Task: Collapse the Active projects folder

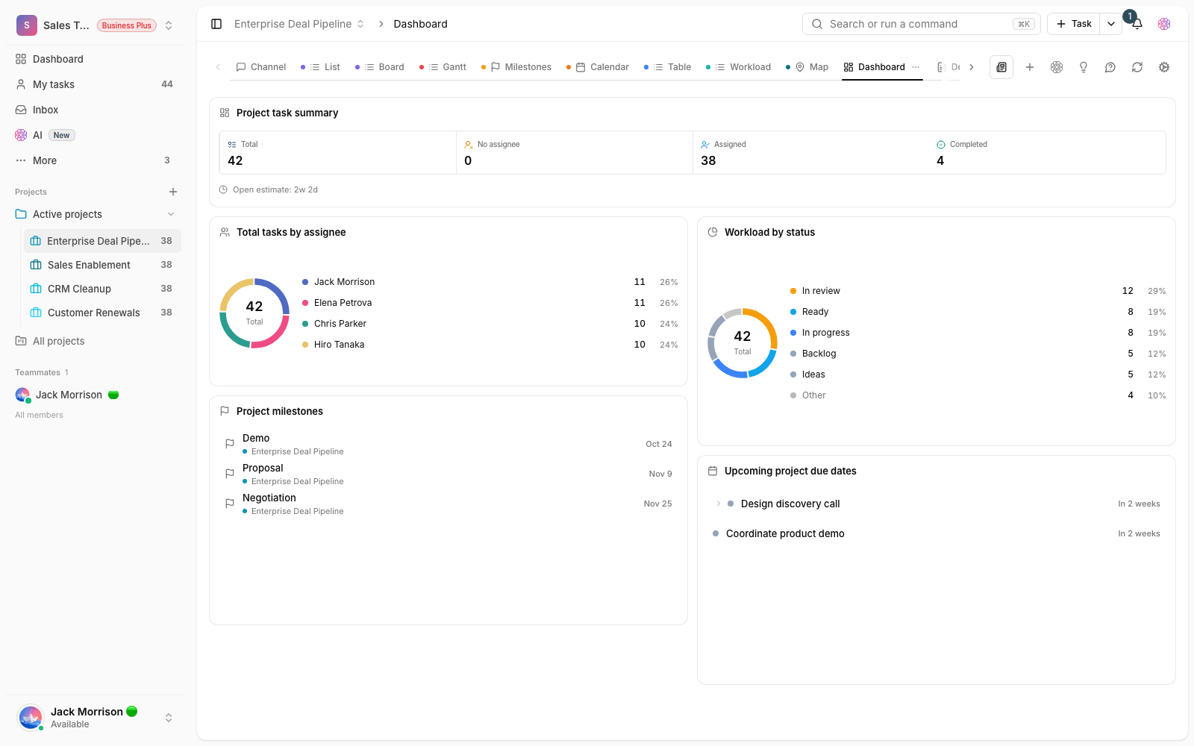Action: coord(171,214)
